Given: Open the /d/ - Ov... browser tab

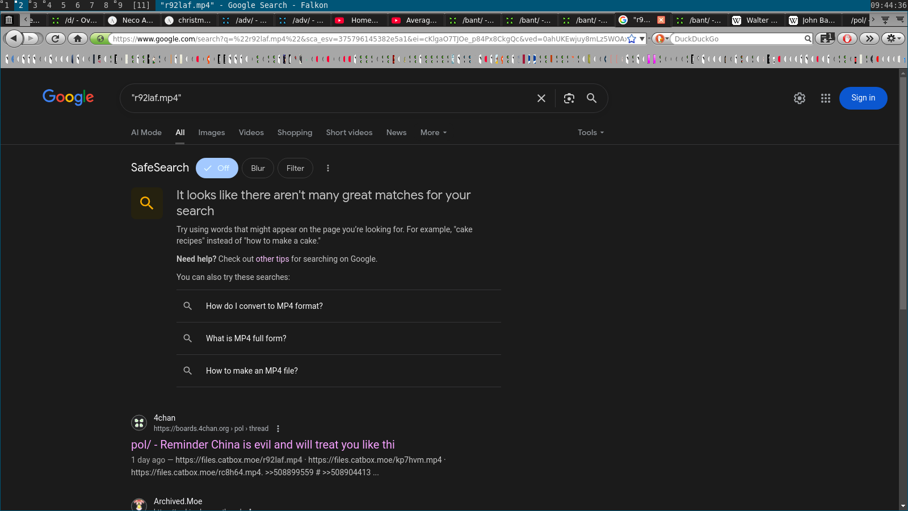Looking at the screenshot, I should point(75,20).
